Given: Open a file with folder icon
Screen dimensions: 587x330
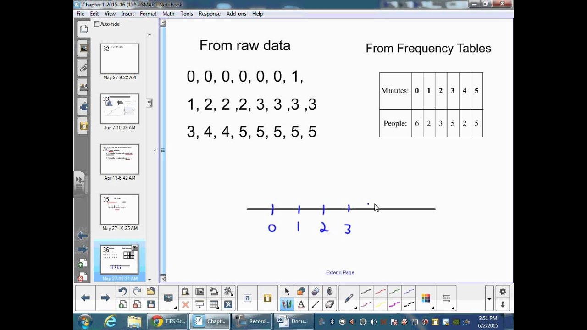Looking at the screenshot, I should click(x=151, y=291).
